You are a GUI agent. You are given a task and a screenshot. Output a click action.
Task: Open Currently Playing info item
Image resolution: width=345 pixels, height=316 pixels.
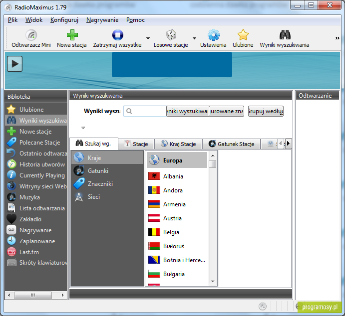pos(36,175)
